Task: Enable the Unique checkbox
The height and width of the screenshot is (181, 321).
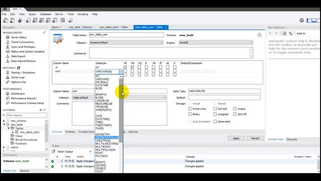Action: pos(235,109)
